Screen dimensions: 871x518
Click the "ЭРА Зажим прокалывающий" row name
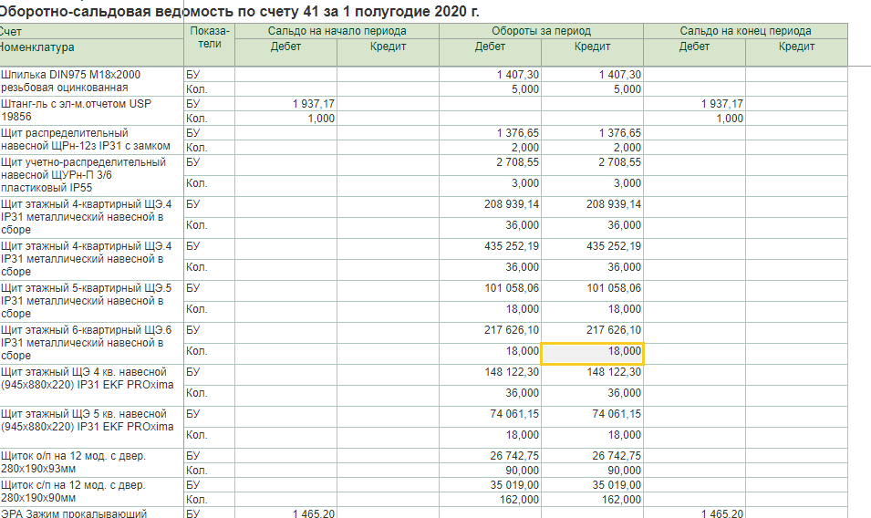coord(74,513)
